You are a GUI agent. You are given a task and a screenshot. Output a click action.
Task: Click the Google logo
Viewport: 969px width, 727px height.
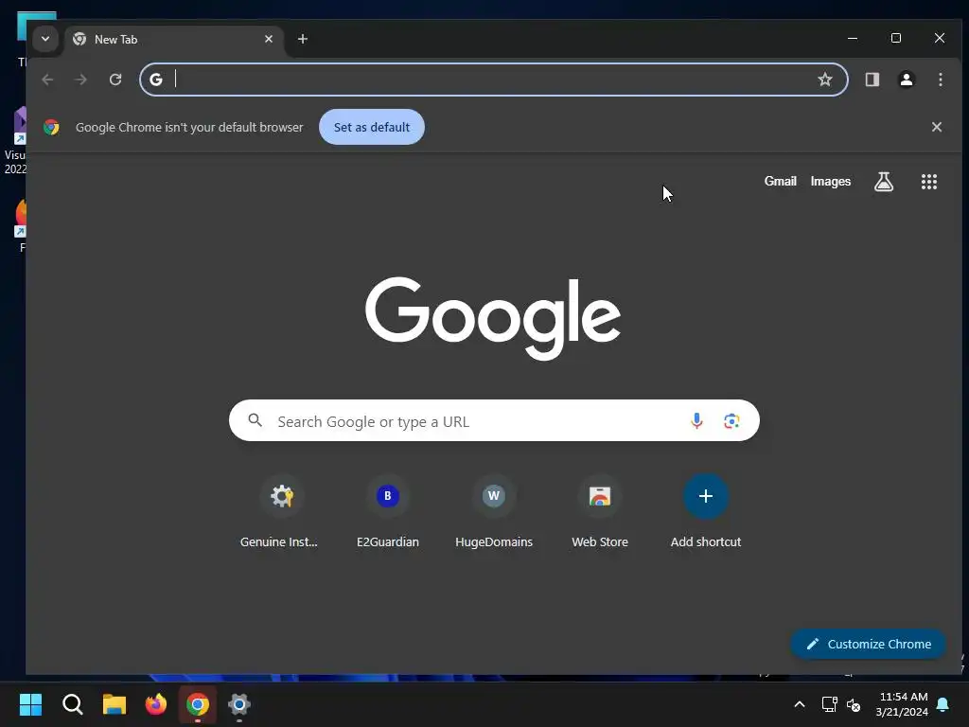[x=493, y=318]
